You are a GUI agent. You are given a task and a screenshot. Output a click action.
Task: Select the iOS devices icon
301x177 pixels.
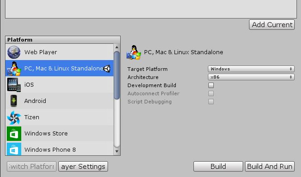pos(14,84)
